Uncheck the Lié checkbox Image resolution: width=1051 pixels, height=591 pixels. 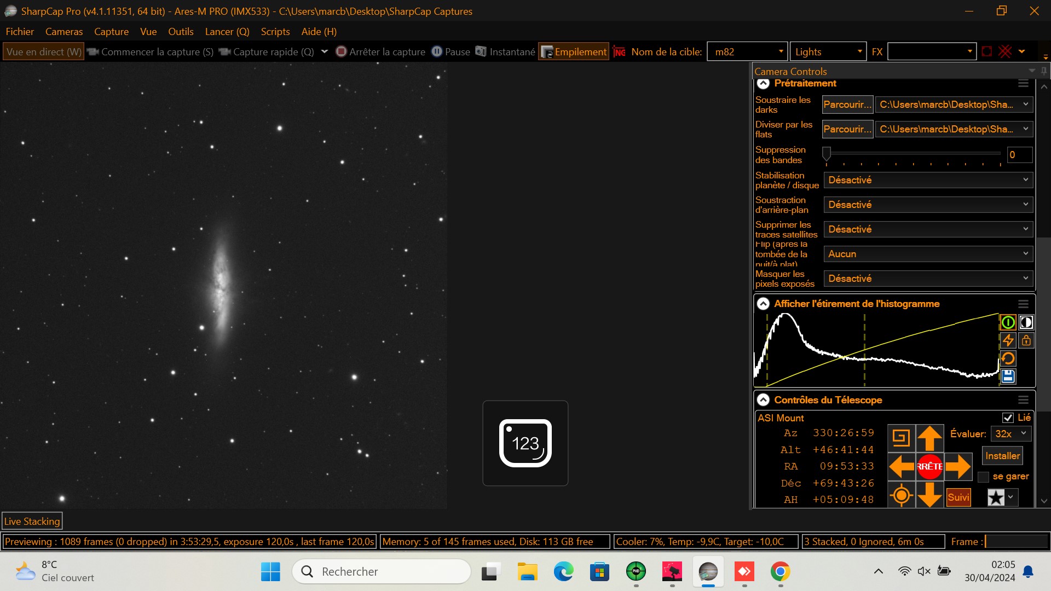click(1008, 418)
